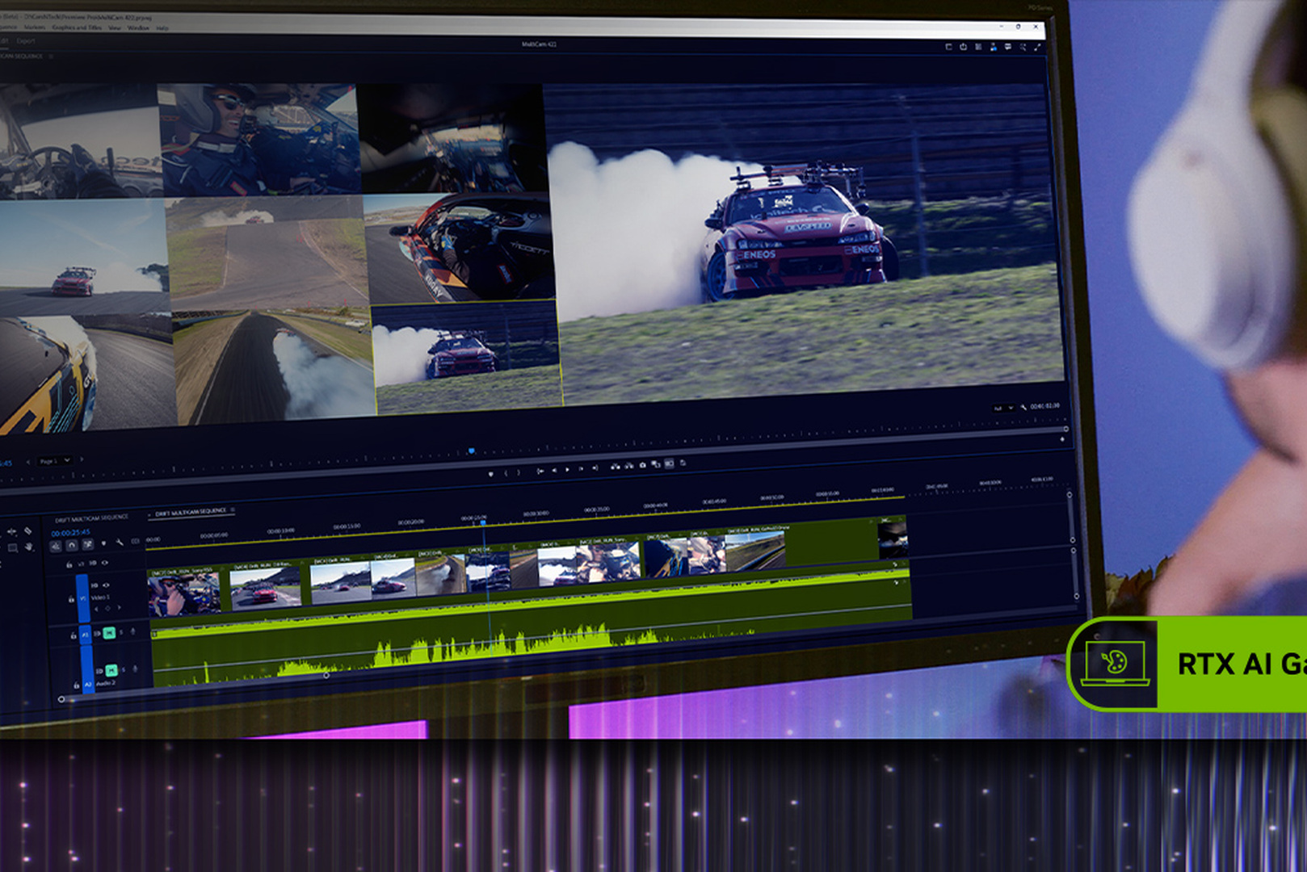Open the DRIFT MULTICAM SEQUENCE panel menu
The height and width of the screenshot is (872, 1307).
[233, 510]
